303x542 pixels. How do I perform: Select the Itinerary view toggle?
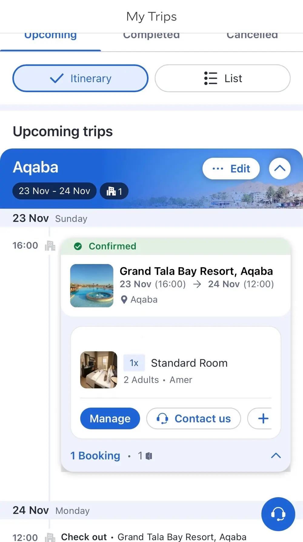point(80,78)
